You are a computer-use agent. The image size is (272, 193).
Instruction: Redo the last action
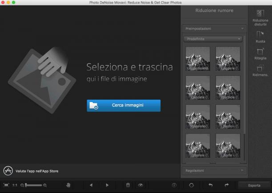227,185
